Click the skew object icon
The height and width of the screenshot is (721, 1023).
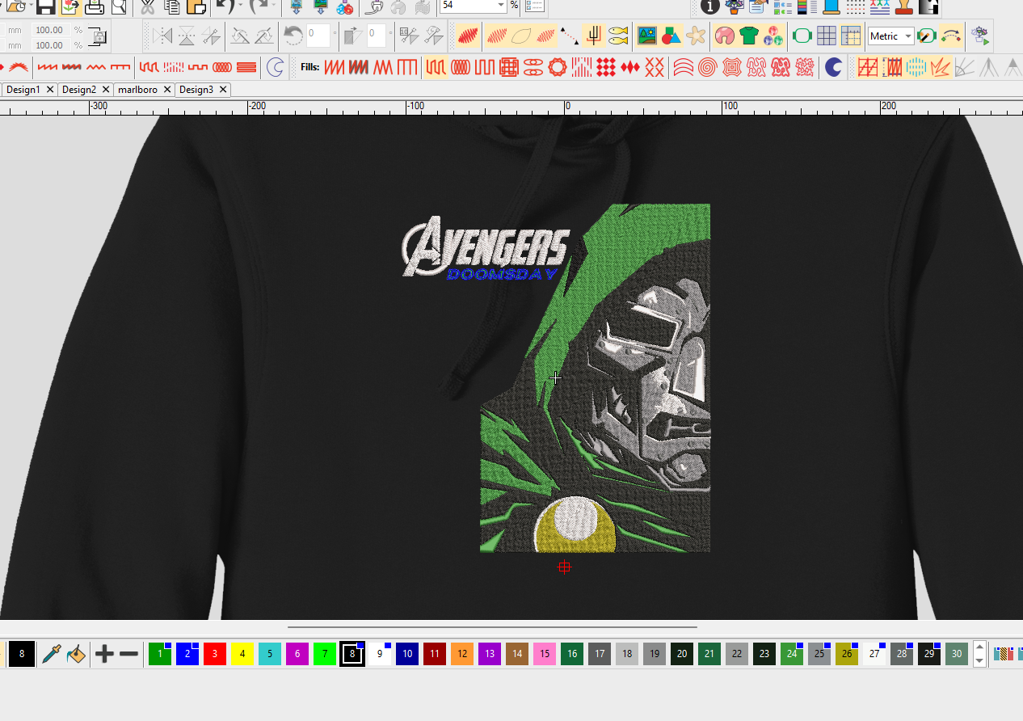click(352, 36)
